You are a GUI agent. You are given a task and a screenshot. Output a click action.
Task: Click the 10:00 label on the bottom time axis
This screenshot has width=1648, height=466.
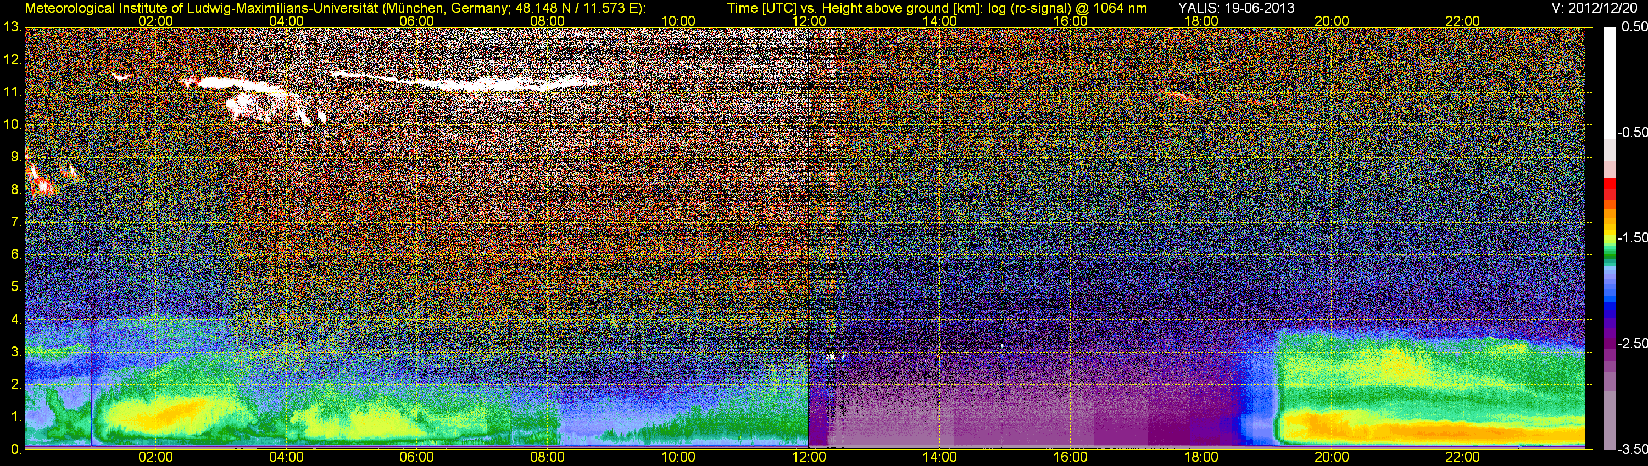point(678,457)
